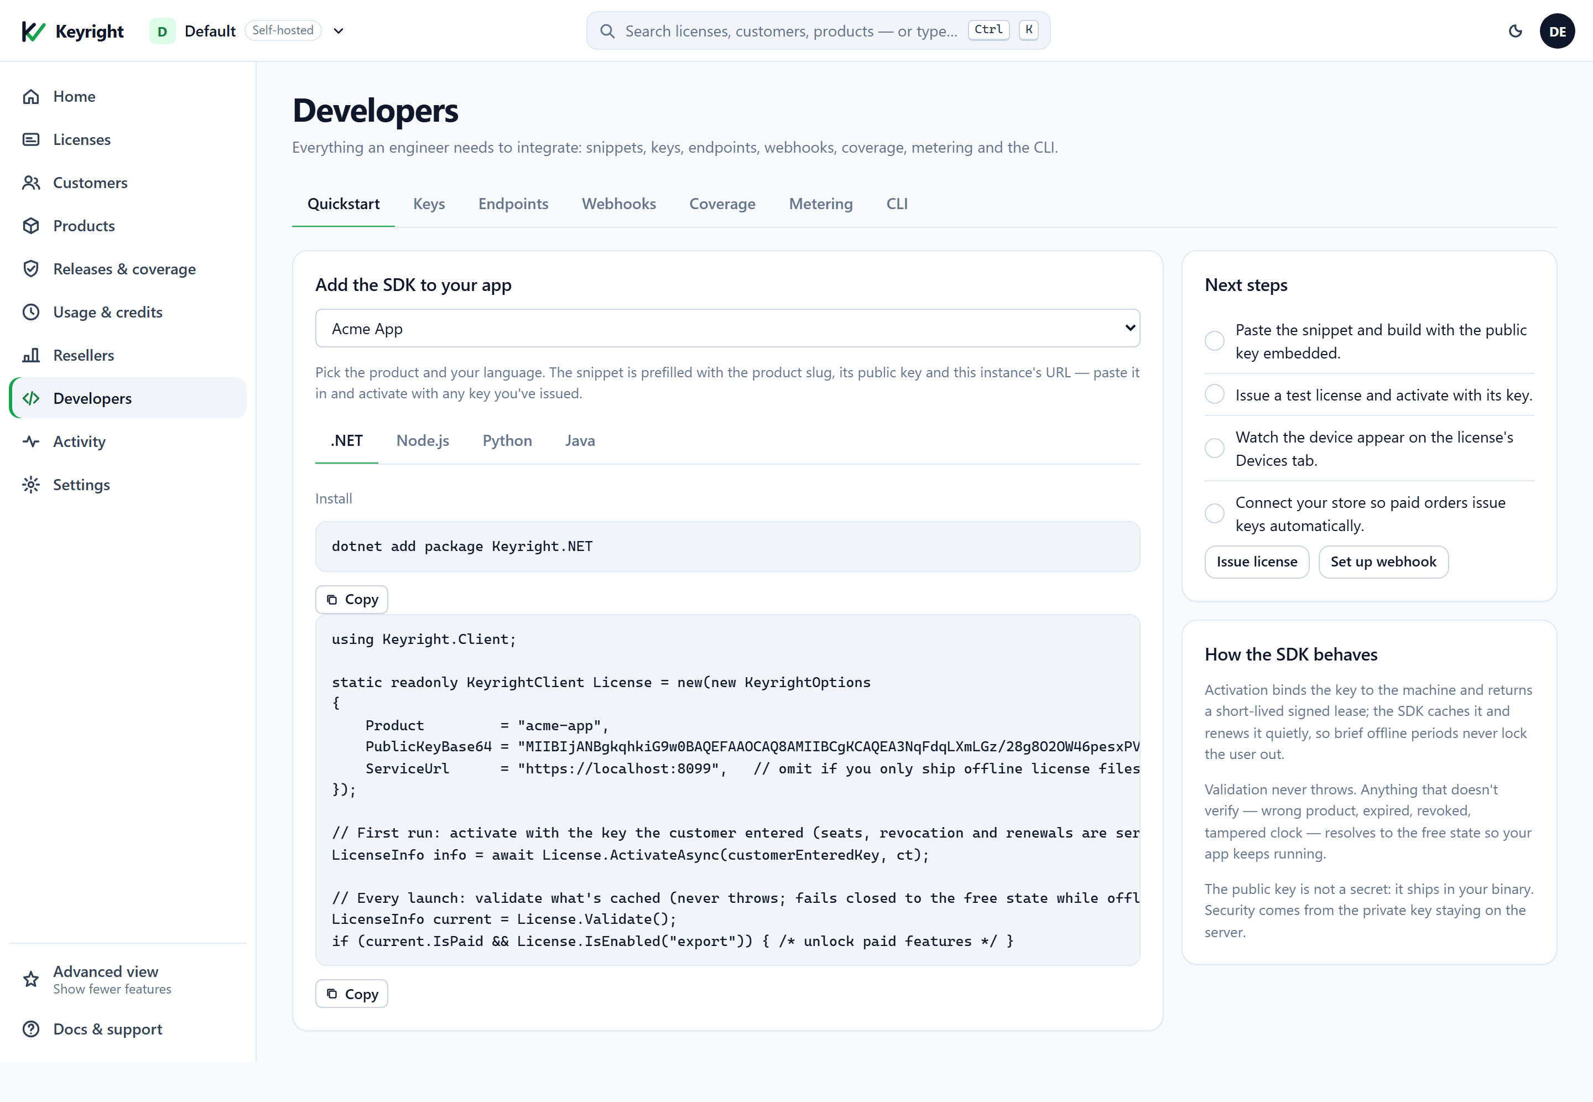Screen dimensions: 1593x1102
Task: Click the Keyright logo icon
Action: (33, 31)
